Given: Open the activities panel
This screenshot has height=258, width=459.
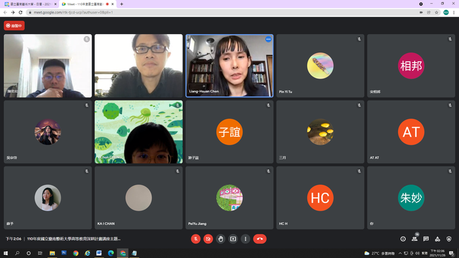Looking at the screenshot, I should click(437, 239).
